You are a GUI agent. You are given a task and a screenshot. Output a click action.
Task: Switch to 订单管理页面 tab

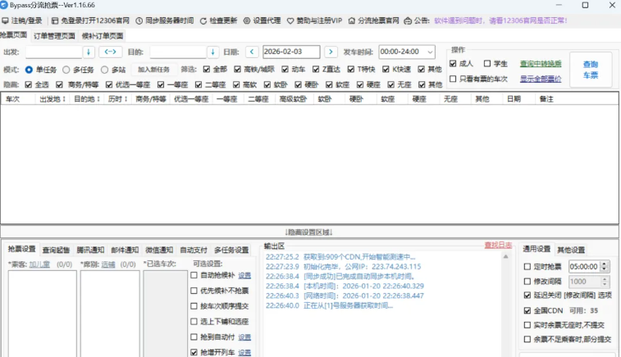point(54,36)
